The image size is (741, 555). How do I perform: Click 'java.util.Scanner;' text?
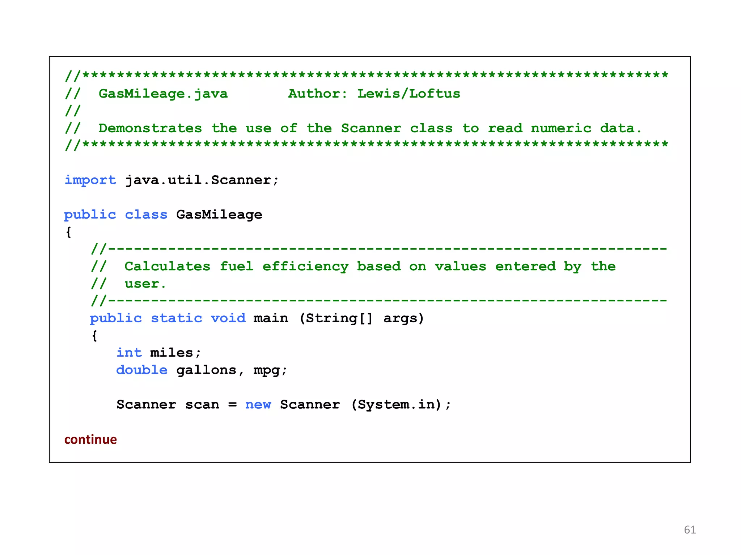[x=202, y=180]
